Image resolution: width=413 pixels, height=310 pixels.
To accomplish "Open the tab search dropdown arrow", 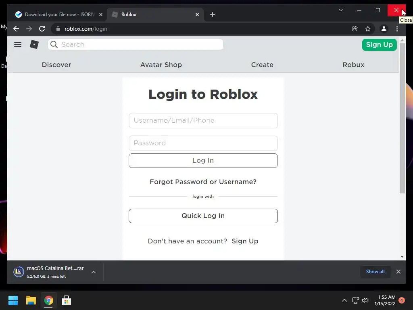I will coord(340,10).
